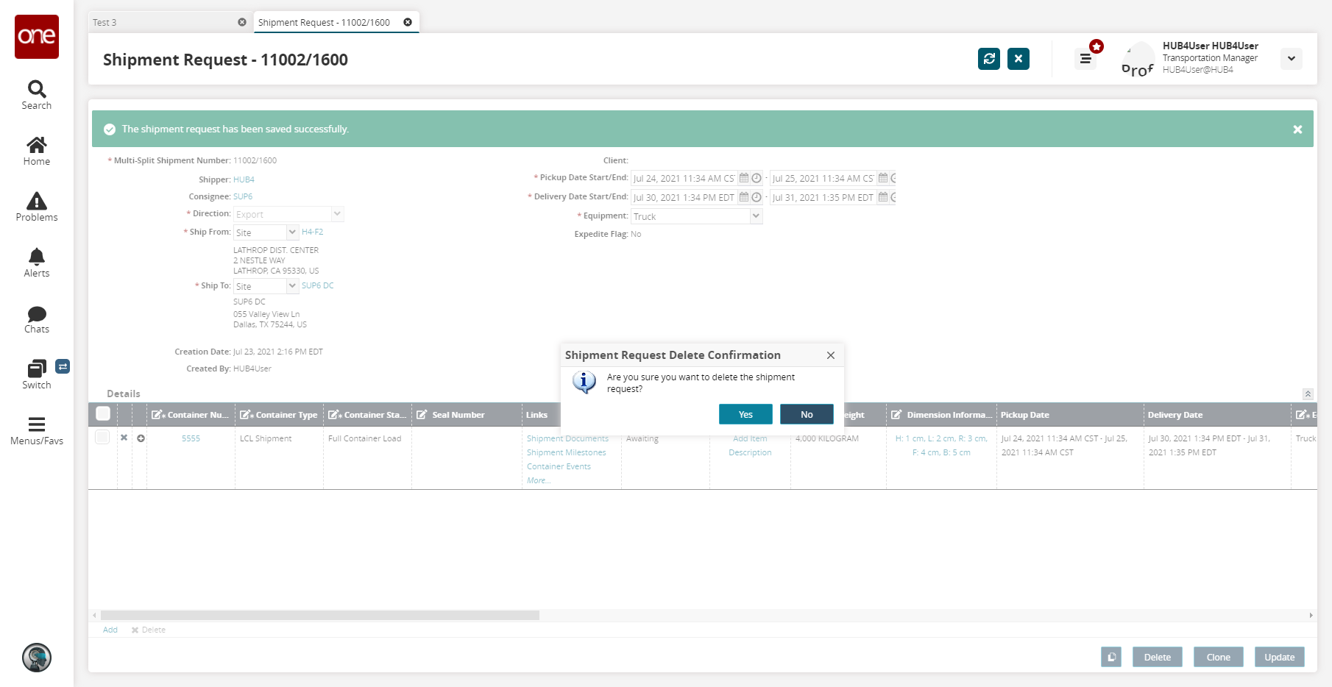The image size is (1332, 687).
Task: Open the Ship To type dropdown
Action: 292,286
